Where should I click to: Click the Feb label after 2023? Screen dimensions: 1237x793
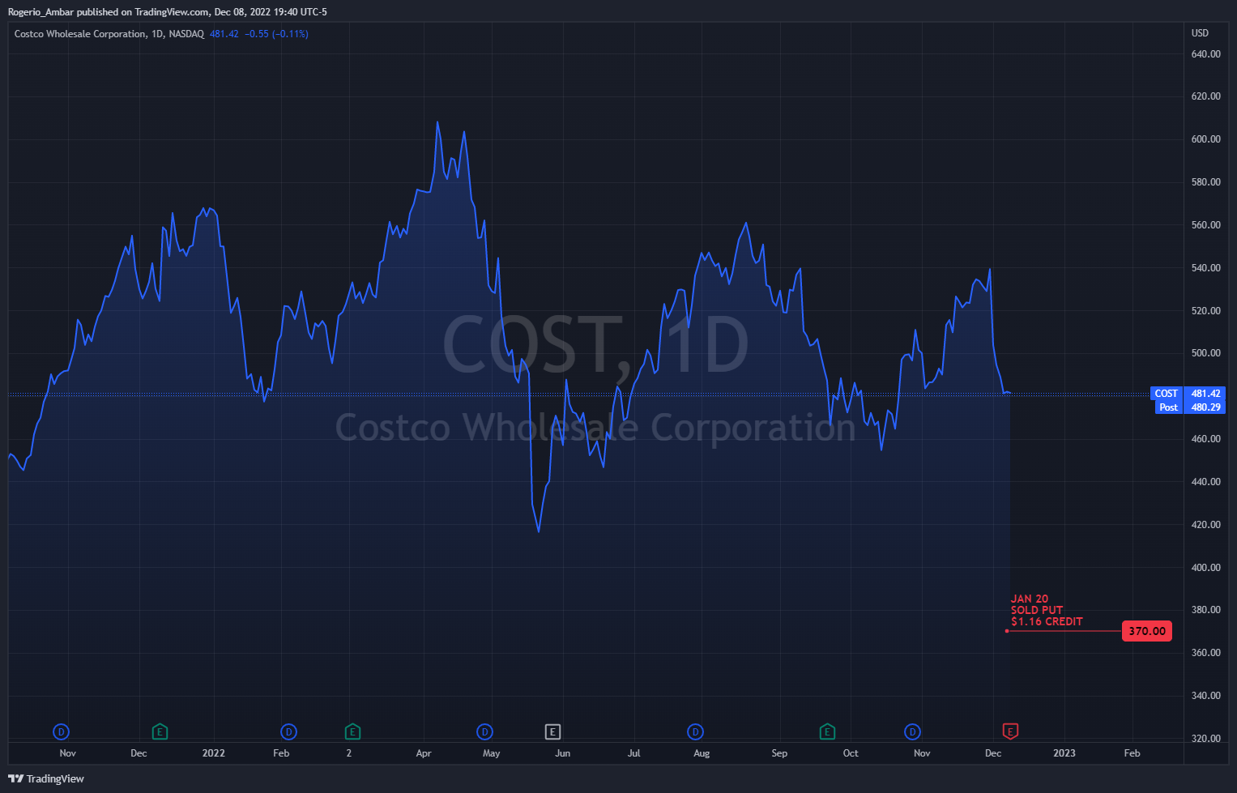point(1132,753)
